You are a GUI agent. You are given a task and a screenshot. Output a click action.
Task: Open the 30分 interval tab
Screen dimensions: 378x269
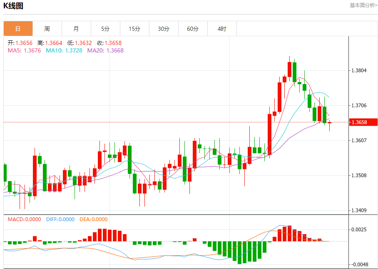164,29
